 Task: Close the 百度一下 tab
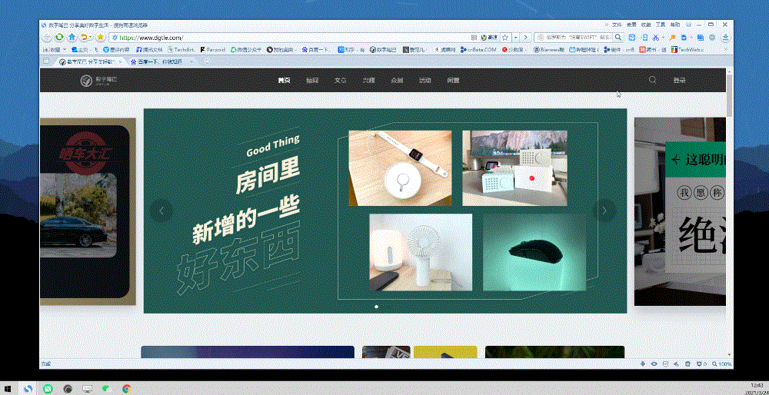[x=191, y=61]
